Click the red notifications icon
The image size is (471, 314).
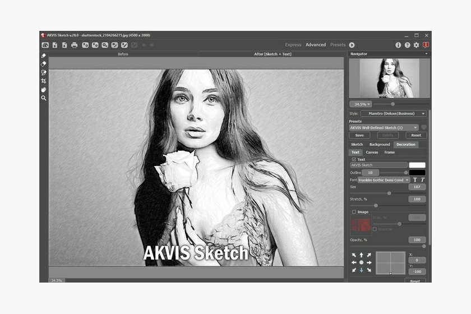click(x=426, y=45)
